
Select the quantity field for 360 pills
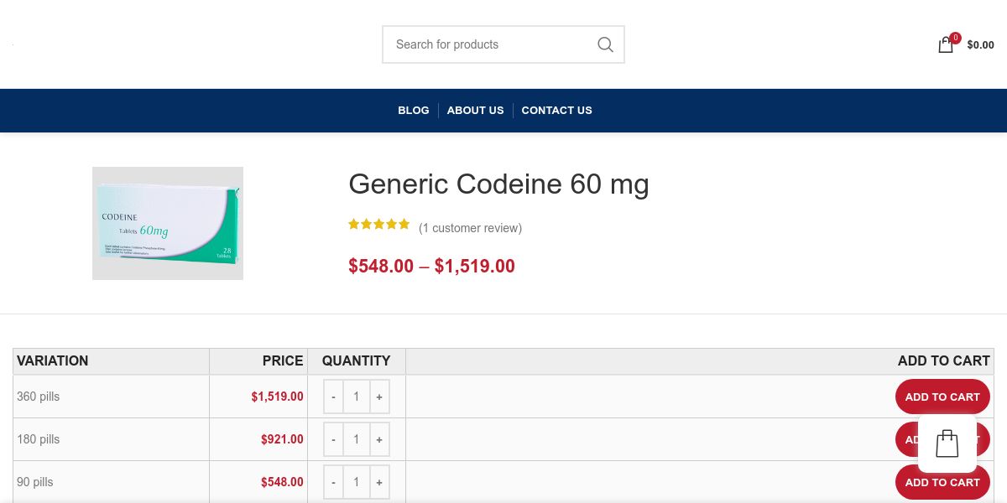356,397
